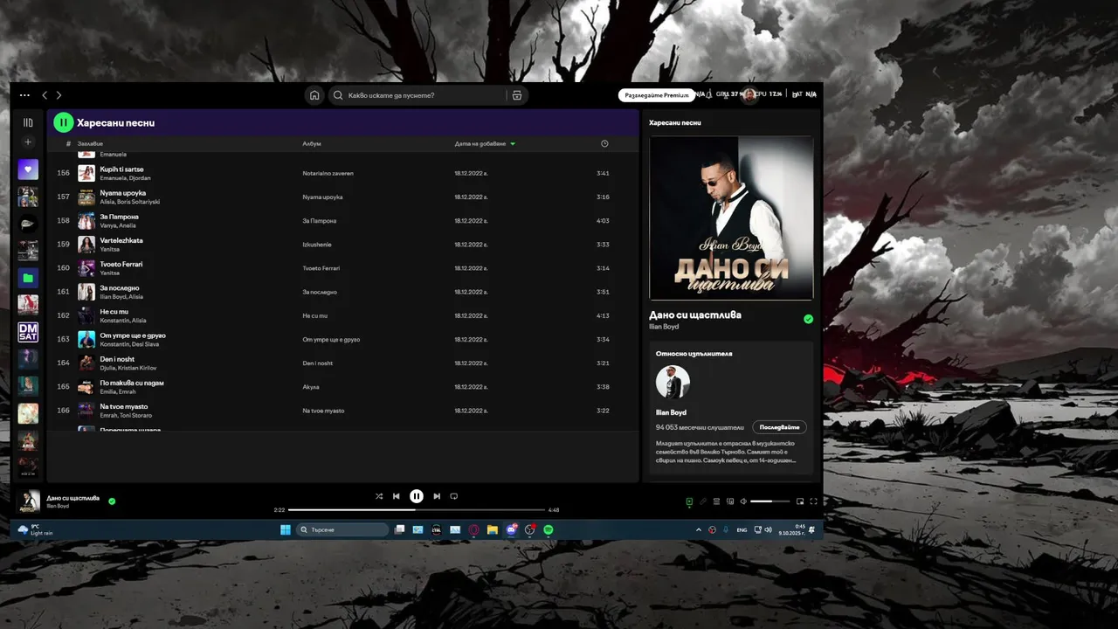
Task: Open the lyrics microphone icon
Action: [x=703, y=501]
